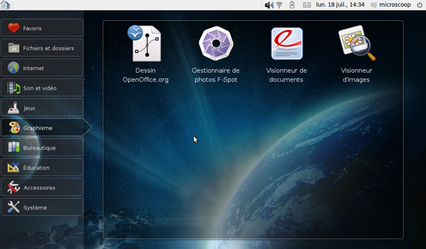426x249 pixels.
Task: Click the power shutdown icon
Action: click(x=419, y=5)
